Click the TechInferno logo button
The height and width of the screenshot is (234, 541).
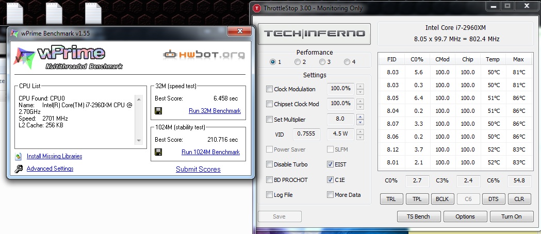(x=314, y=34)
